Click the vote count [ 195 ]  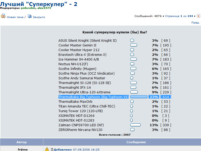(x=166, y=45)
